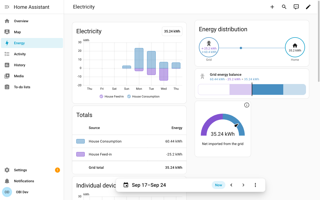Open Notifications panel
The image size is (320, 200).
click(x=32, y=181)
